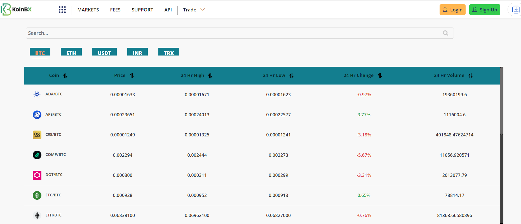Open the DOT/BTC pair
521x224 pixels.
(x=54, y=175)
